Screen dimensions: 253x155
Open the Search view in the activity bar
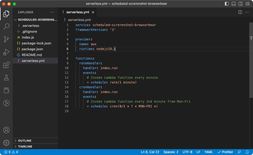pos(6,26)
